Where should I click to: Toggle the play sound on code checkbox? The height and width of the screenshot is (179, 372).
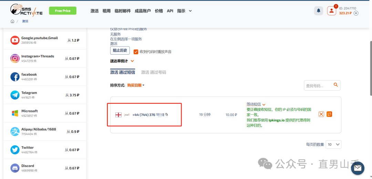tap(136, 52)
